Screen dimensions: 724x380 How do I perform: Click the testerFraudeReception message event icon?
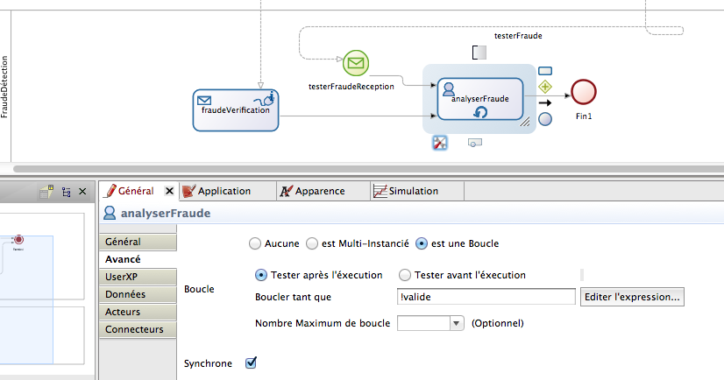point(355,63)
